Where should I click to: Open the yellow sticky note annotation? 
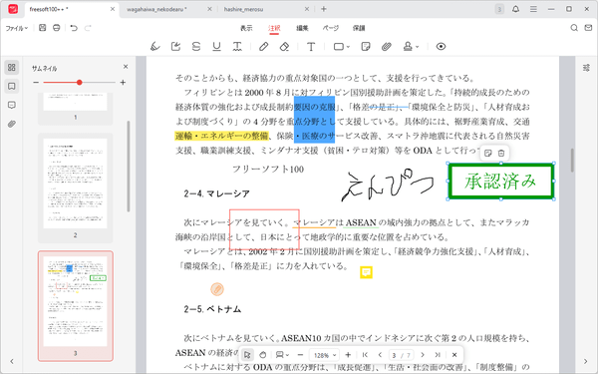click(366, 272)
